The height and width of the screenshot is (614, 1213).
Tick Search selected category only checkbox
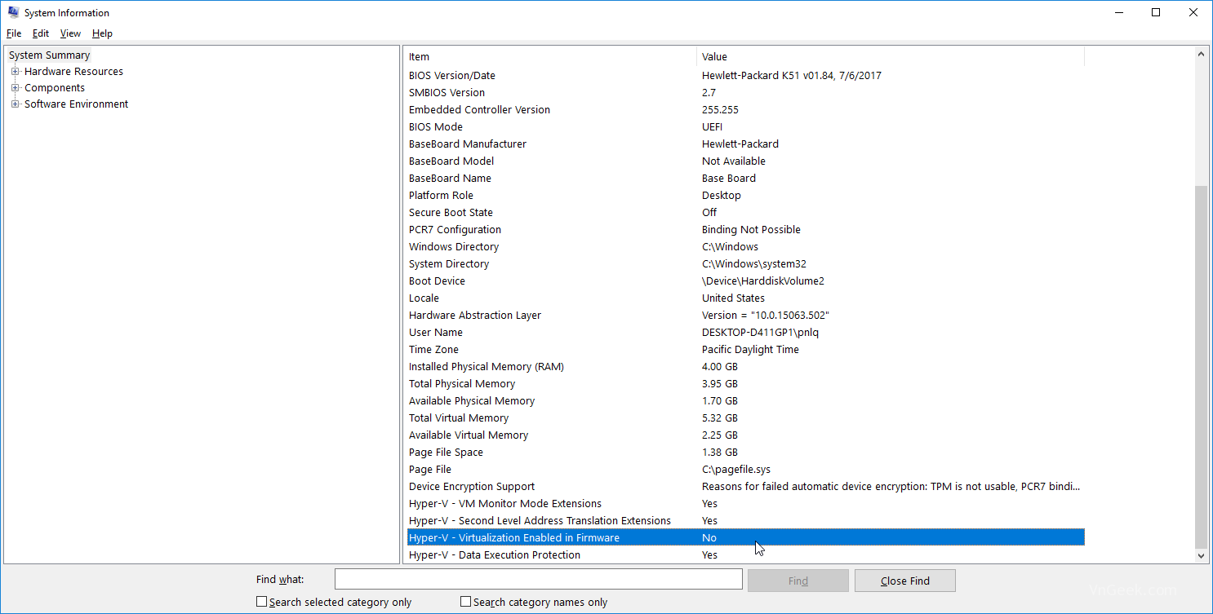click(262, 602)
